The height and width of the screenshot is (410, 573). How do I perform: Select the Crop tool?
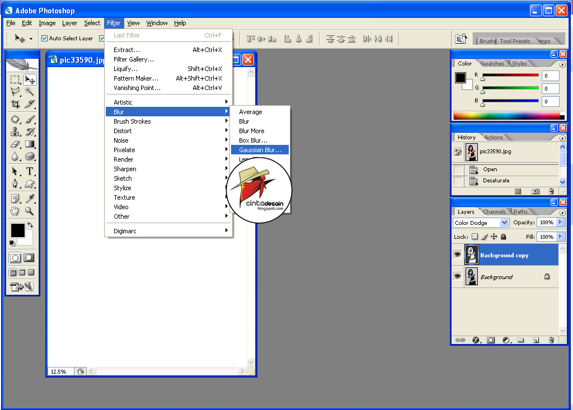15,104
